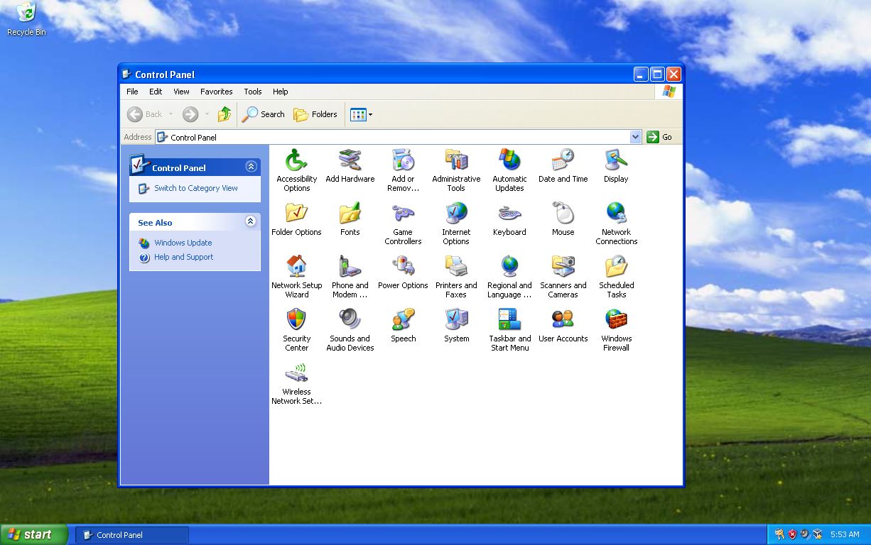Collapse the Control Panel side section

coord(251,167)
